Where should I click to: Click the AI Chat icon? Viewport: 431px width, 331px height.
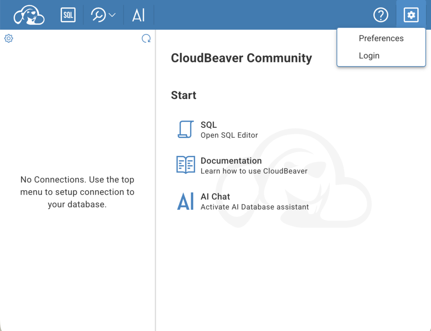pyautogui.click(x=185, y=201)
